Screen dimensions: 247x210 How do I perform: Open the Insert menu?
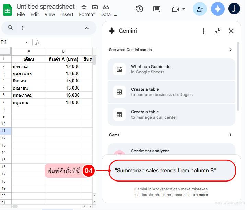67,14
